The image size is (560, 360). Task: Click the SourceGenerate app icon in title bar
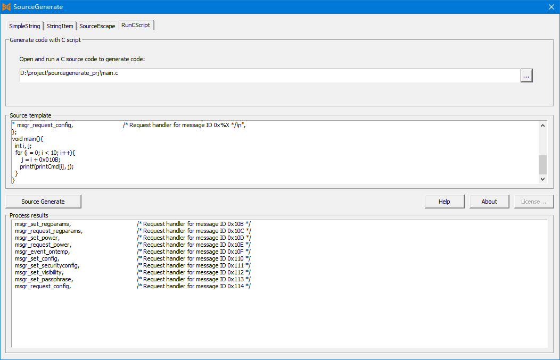pos(6,7)
